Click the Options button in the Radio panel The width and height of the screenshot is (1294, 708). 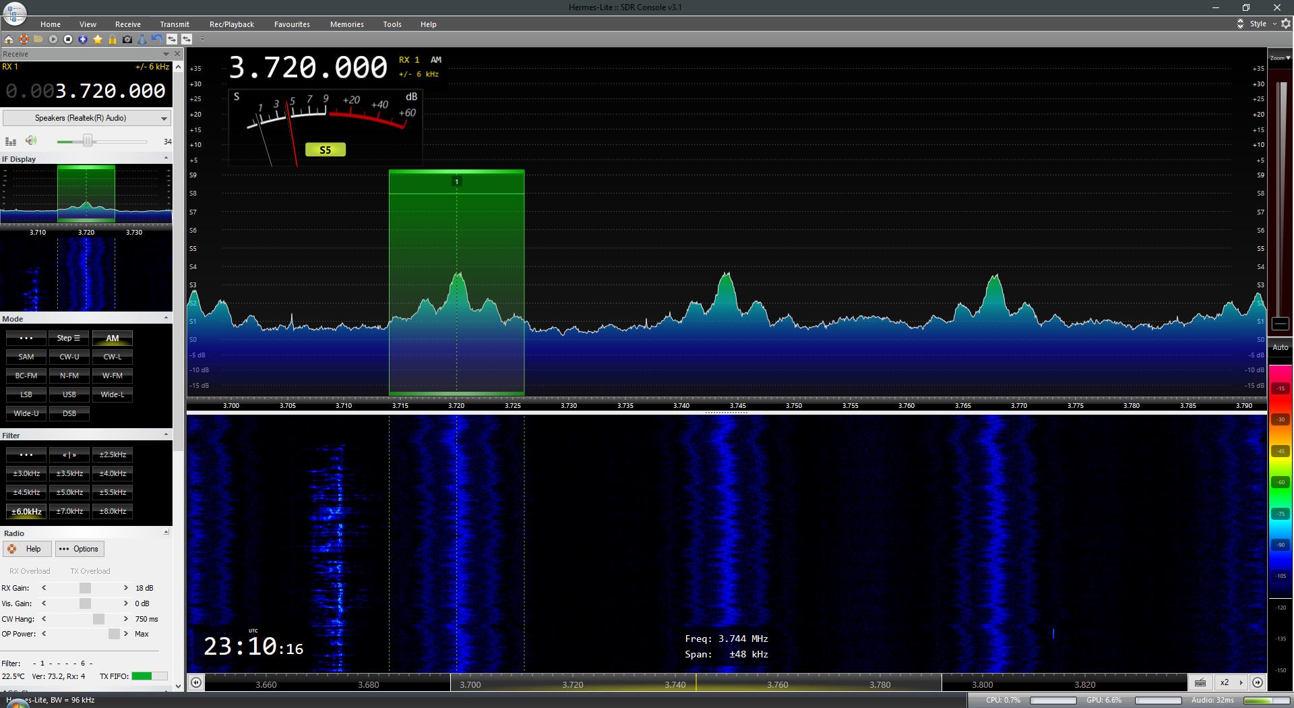coord(80,549)
